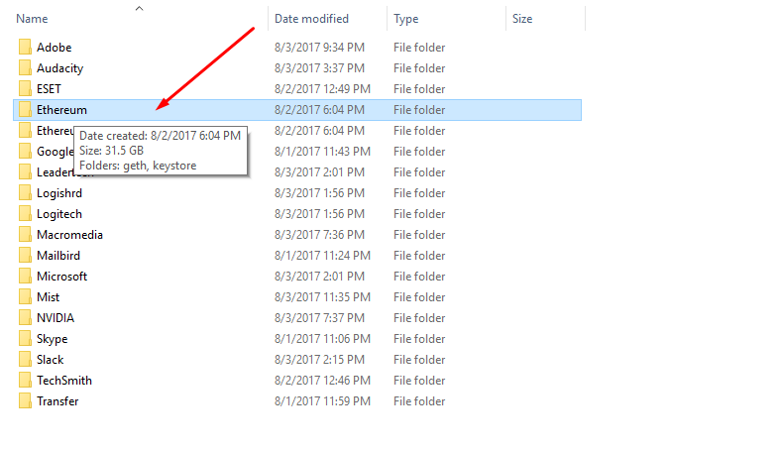The image size is (780, 449).
Task: Click the Audacity folder icon
Action: (x=25, y=68)
